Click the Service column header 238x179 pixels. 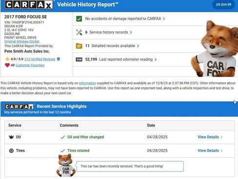click(15, 125)
